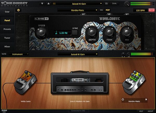
Task: Load next preset with up arrow
Action: (48, 4)
